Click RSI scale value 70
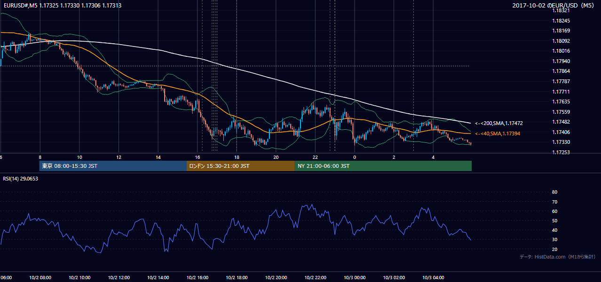601x282 pixels. click(554, 202)
